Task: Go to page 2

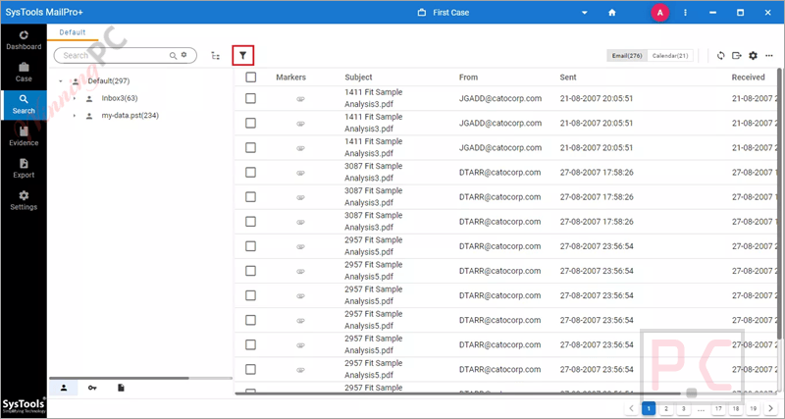Action: (666, 408)
